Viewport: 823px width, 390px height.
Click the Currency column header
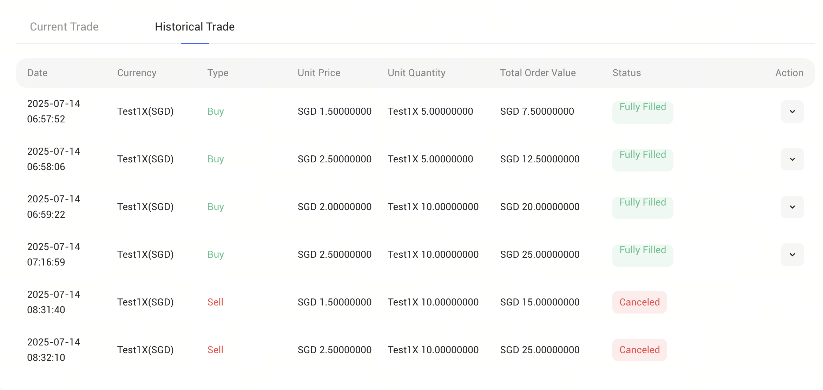pos(137,73)
